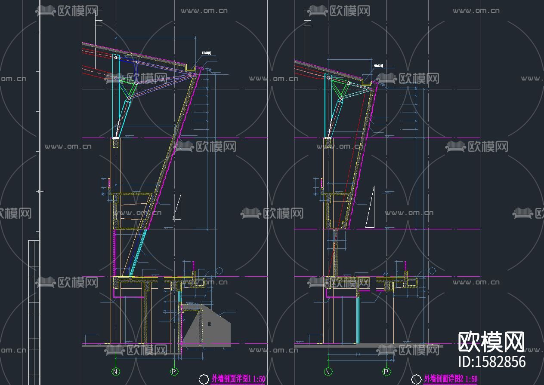Select the N grid marker under detail 2
The height and width of the screenshot is (385, 544).
point(328,371)
